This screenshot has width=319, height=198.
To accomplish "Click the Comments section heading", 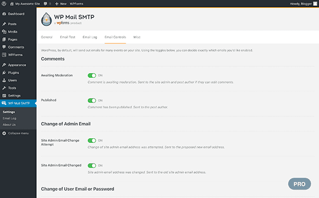I will 52,59.
